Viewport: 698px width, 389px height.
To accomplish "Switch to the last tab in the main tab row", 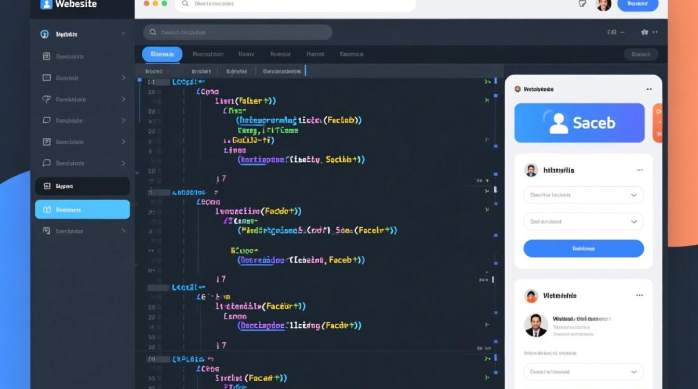I will point(352,54).
